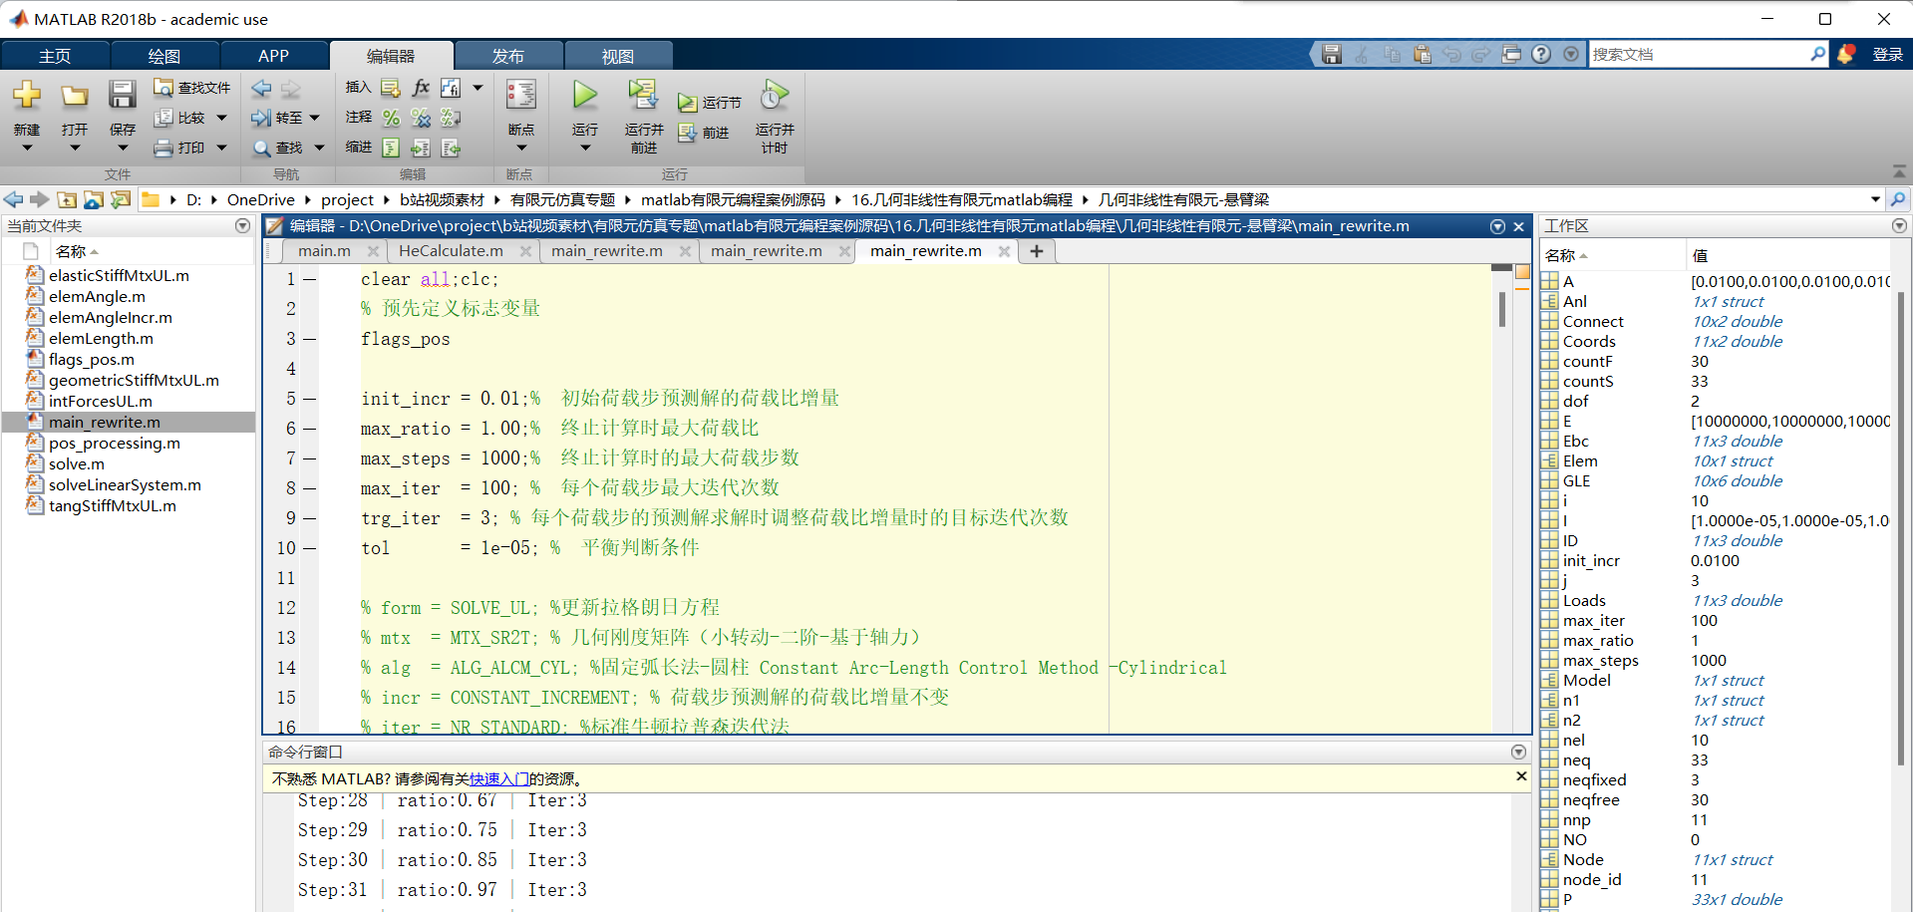The image size is (1913, 912).
Task: Click the Find Files (查找文件) icon
Action: (163, 88)
